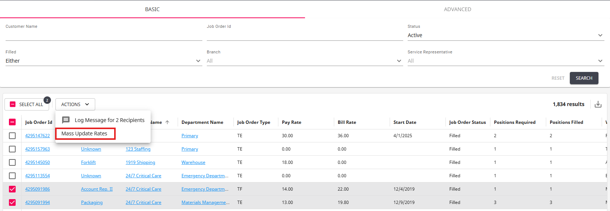Screen dimensions: 610x211
Task: Click the Log Message chat icon
Action: click(66, 120)
